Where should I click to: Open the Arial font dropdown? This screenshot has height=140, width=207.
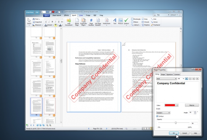pos(166,79)
